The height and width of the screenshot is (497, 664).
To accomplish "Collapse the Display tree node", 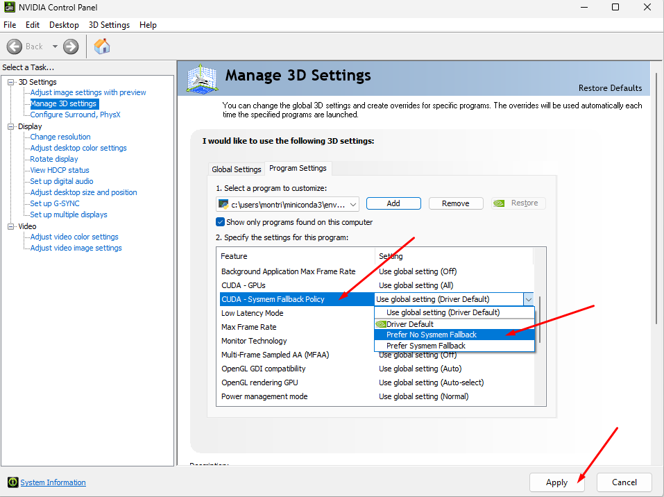I will 11,126.
